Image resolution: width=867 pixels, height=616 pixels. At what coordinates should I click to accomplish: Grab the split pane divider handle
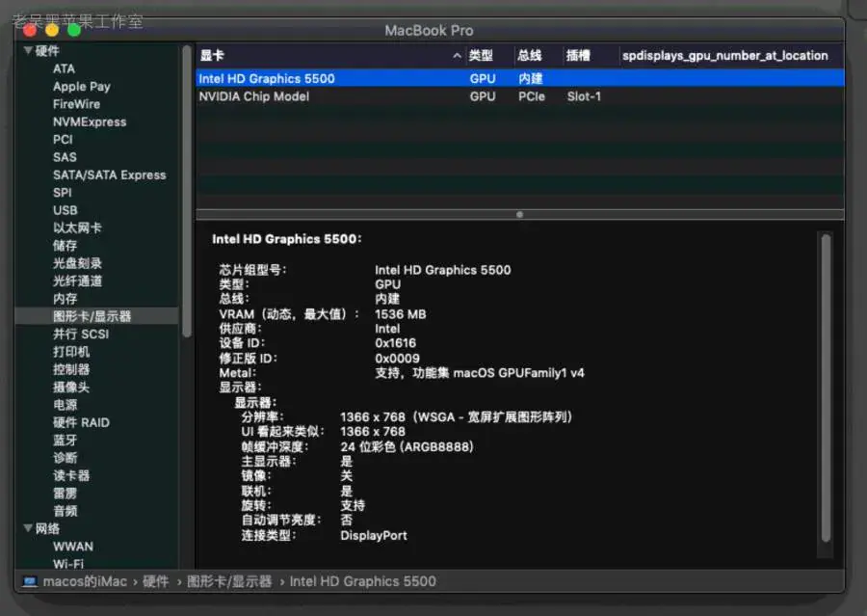coord(519,214)
